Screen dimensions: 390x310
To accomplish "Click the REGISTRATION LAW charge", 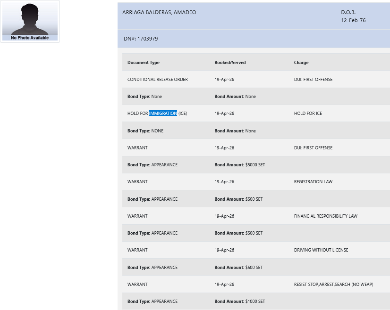I will [313, 182].
